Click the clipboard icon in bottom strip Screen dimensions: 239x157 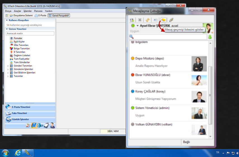(x=46, y=125)
